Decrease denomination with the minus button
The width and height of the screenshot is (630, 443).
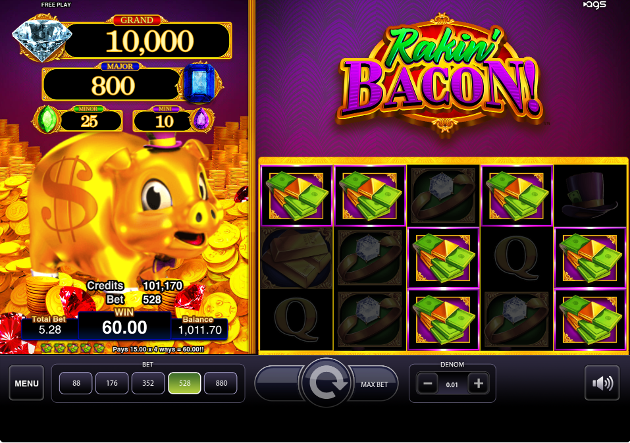(x=427, y=384)
